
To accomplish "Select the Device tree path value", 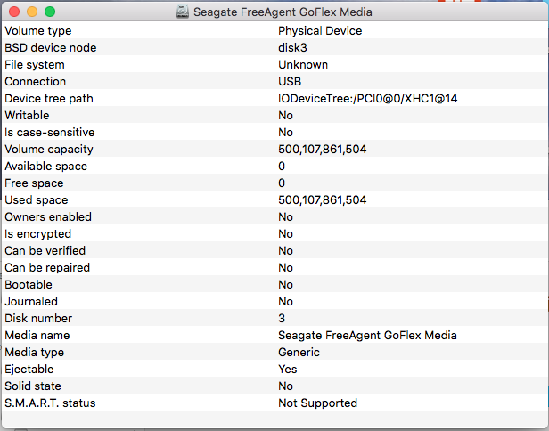I will [367, 98].
